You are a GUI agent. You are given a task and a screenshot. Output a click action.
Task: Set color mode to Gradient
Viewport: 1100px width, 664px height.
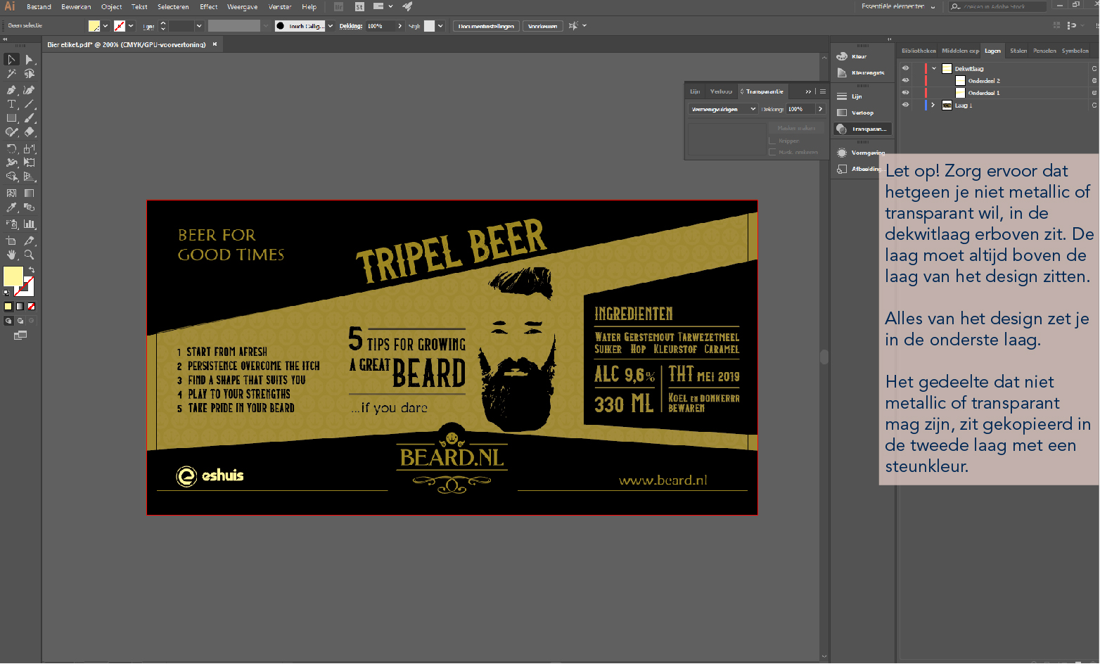pyautogui.click(x=20, y=307)
